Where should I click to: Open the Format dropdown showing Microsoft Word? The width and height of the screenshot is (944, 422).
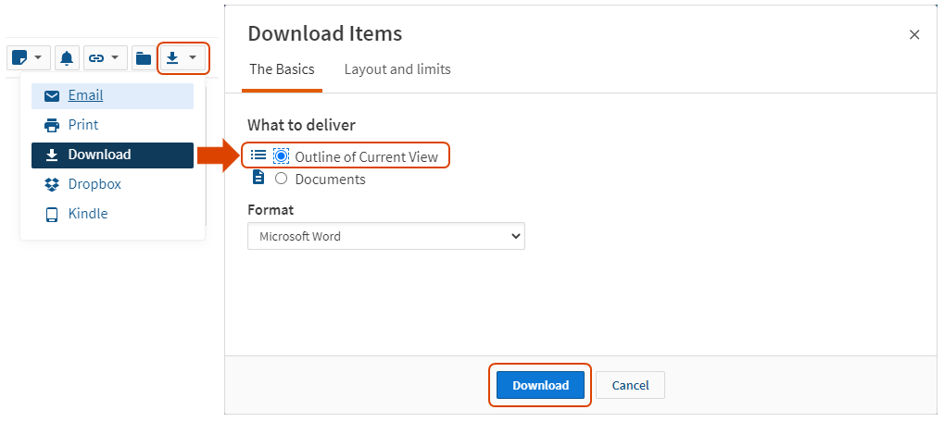pyautogui.click(x=385, y=236)
